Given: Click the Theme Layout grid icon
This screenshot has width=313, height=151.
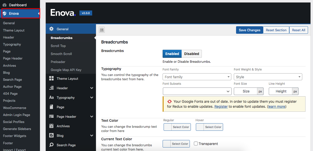Looking at the screenshot, I should coord(51,78).
